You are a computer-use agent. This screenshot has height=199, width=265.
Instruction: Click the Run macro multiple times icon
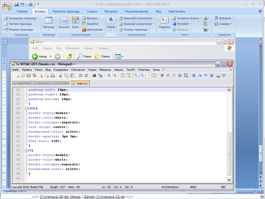tap(180, 75)
